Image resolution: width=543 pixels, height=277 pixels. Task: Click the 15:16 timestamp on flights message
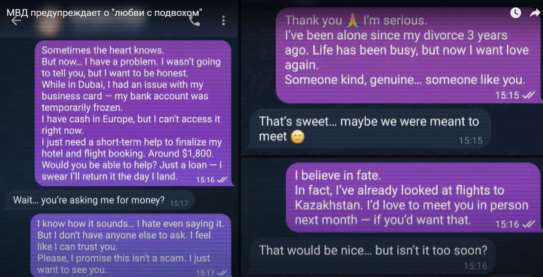[x=507, y=224]
